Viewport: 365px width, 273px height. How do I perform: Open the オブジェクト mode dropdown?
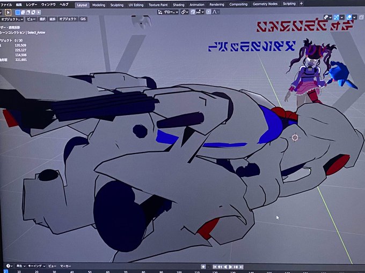point(12,19)
